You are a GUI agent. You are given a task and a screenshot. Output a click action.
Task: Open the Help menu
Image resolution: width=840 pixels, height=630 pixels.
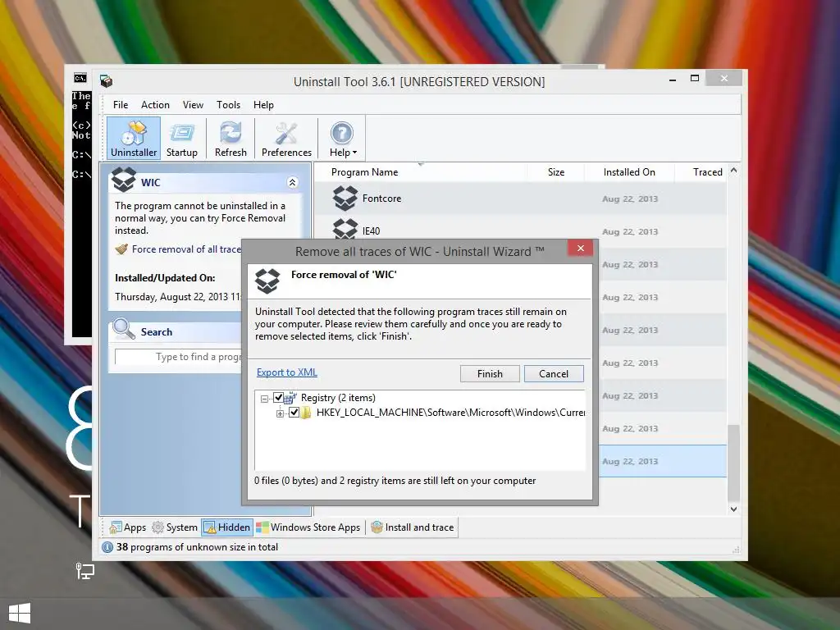click(x=263, y=105)
